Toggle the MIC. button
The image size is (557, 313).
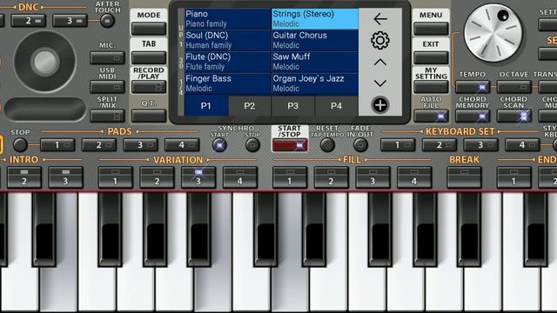coord(107,57)
